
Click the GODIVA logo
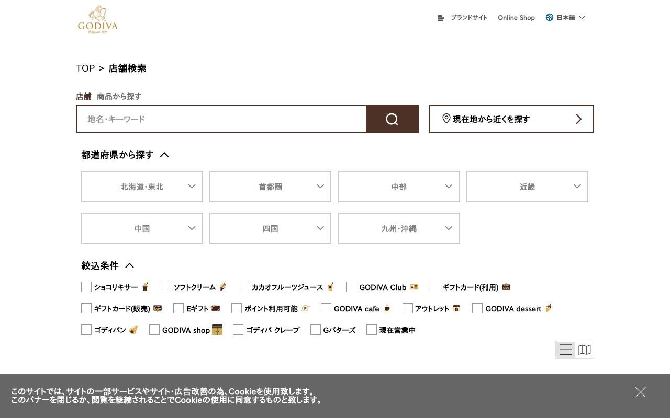click(x=98, y=19)
